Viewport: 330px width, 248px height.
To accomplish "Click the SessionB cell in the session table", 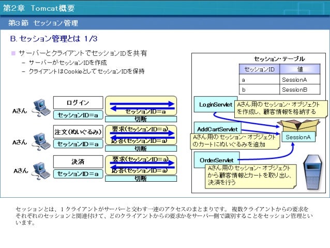I will [300, 90].
